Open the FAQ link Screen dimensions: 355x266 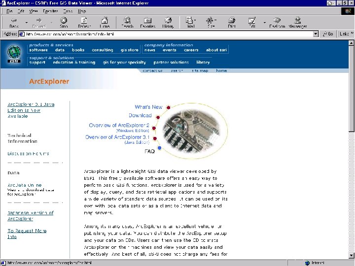149,151
